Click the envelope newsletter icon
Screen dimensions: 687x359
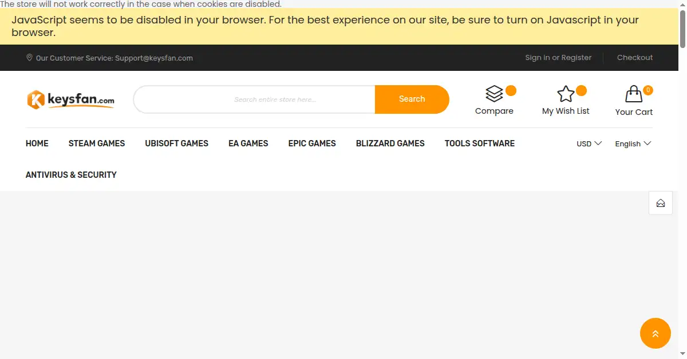click(661, 203)
